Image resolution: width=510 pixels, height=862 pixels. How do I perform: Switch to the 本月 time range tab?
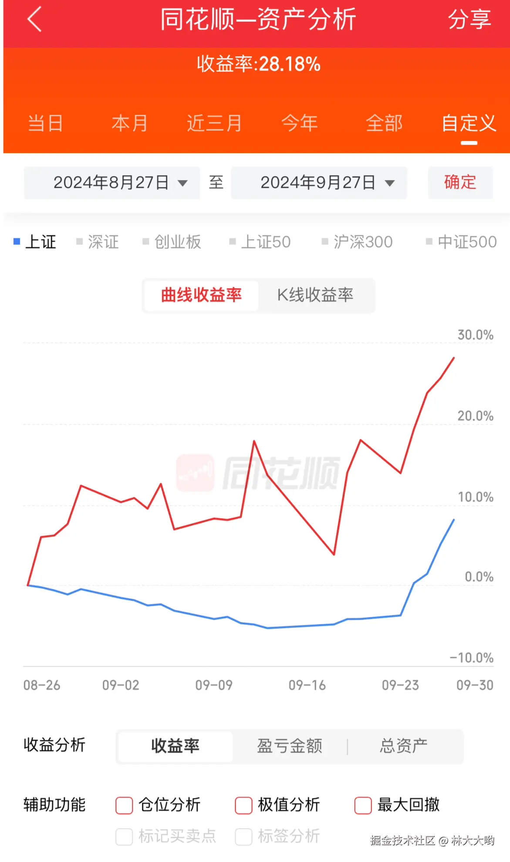(x=129, y=123)
